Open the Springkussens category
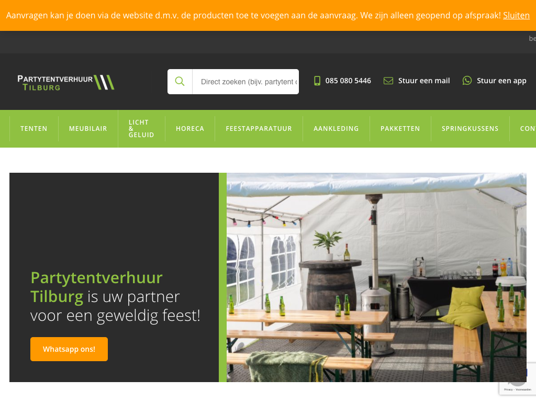The image size is (536, 402). [x=470, y=129]
